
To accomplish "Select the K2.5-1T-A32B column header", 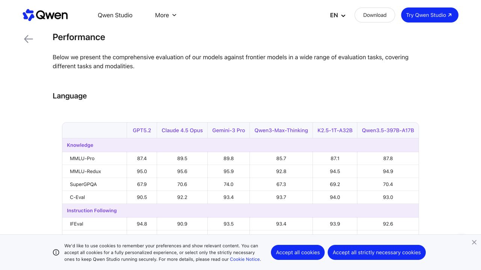I will 335,130.
